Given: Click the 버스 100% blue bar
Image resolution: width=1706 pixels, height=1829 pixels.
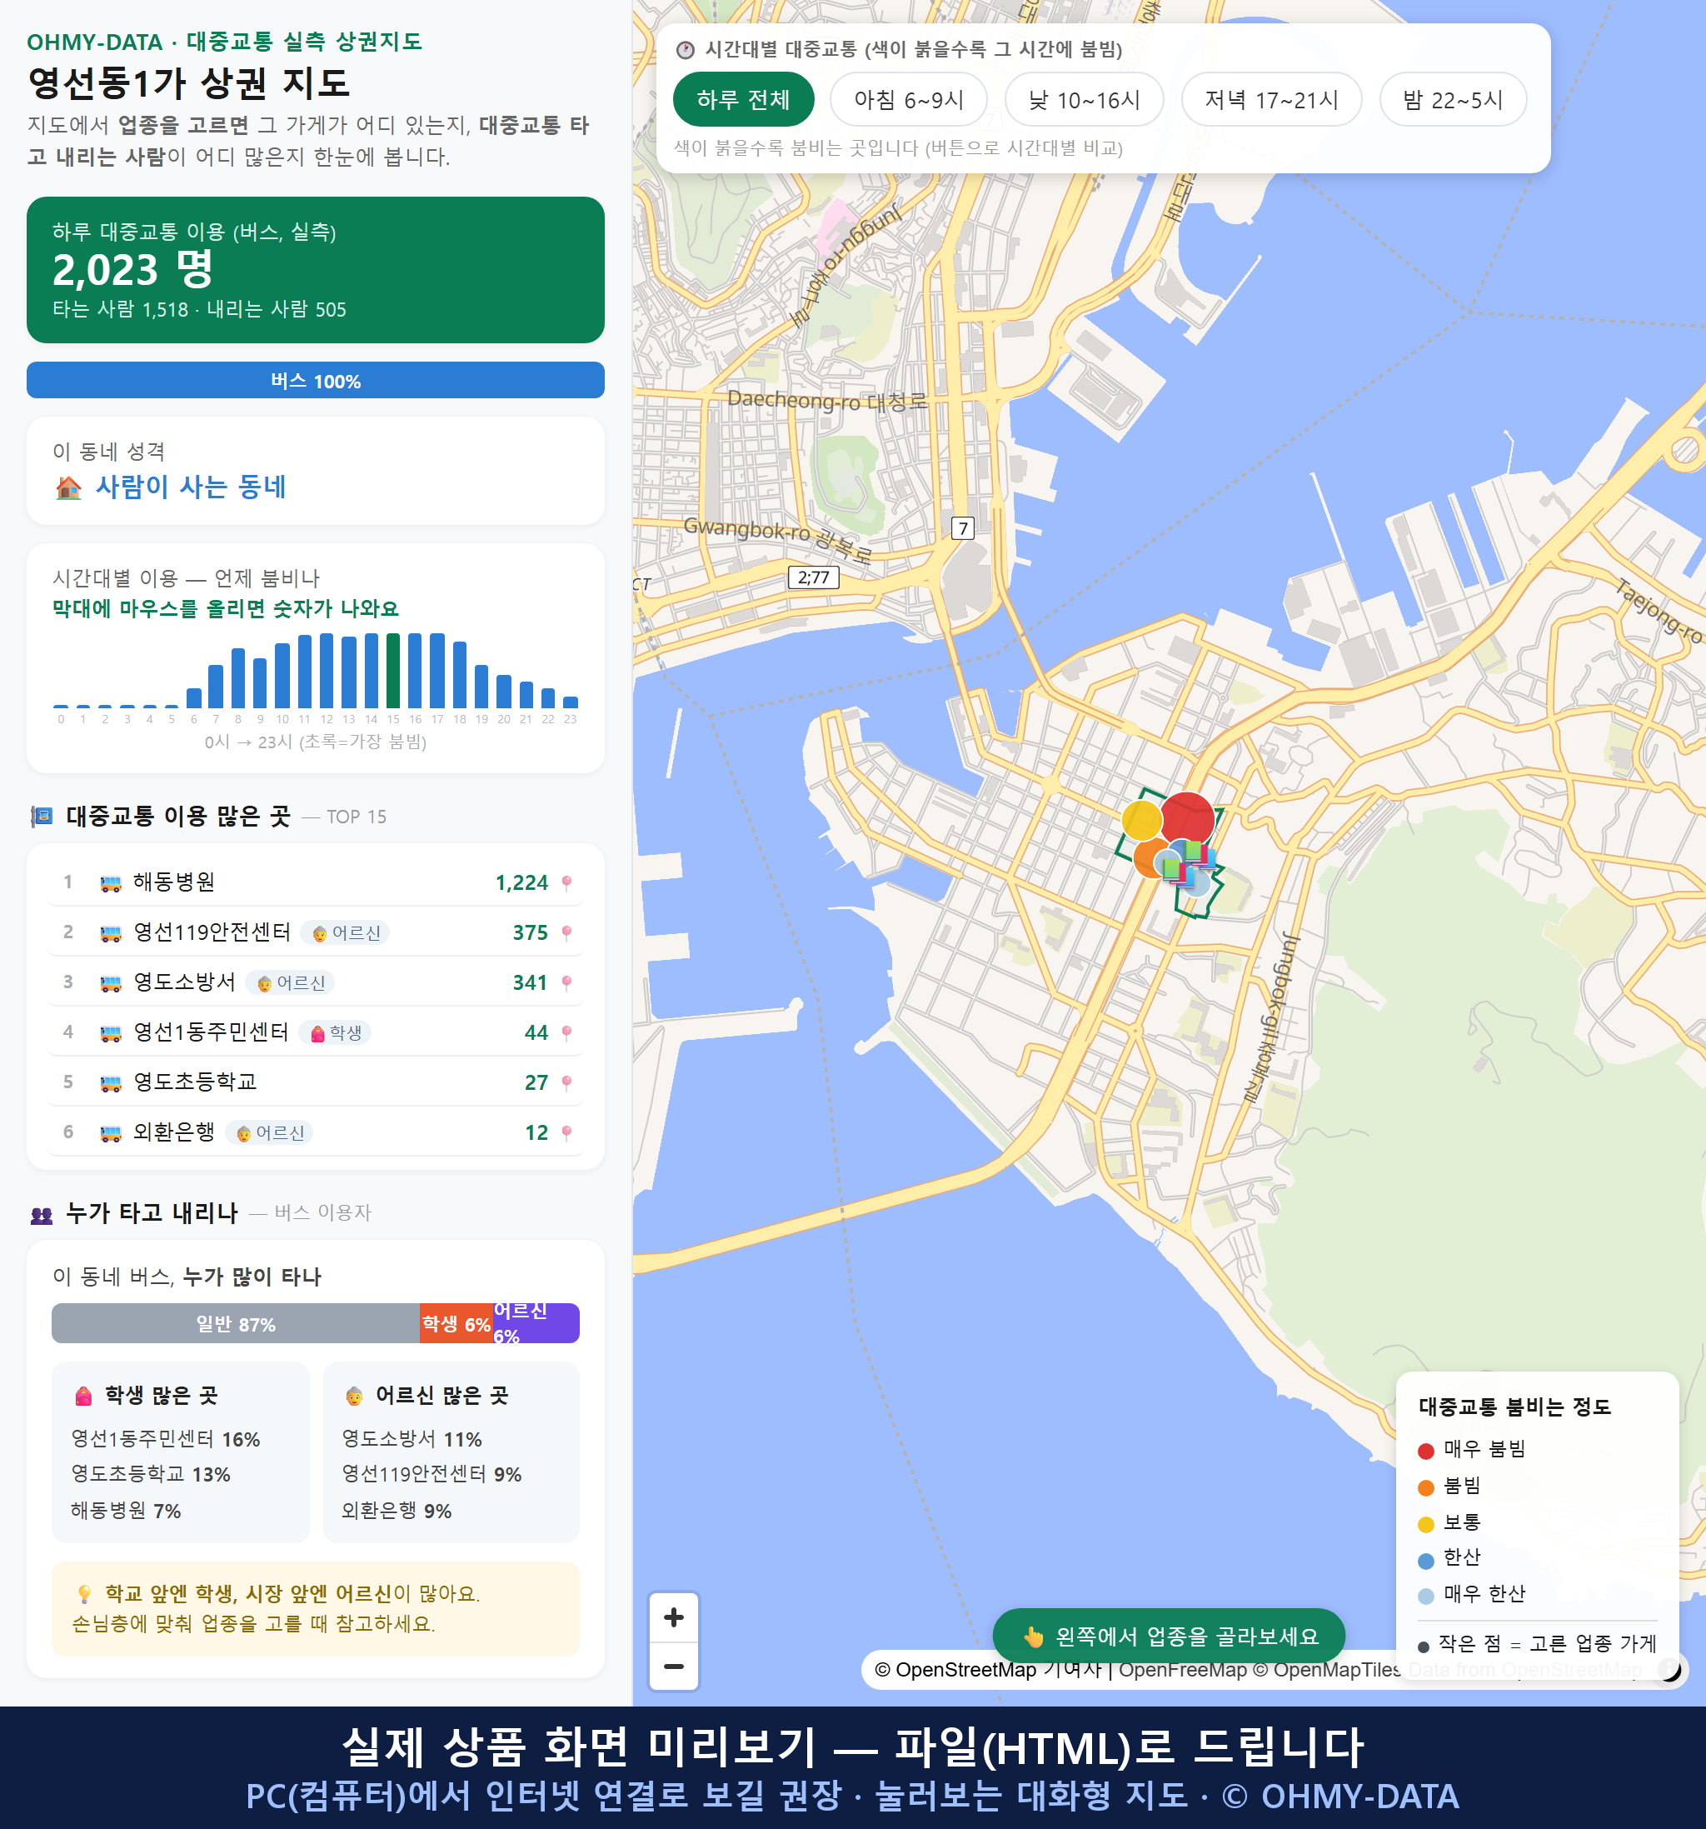Looking at the screenshot, I should [316, 380].
